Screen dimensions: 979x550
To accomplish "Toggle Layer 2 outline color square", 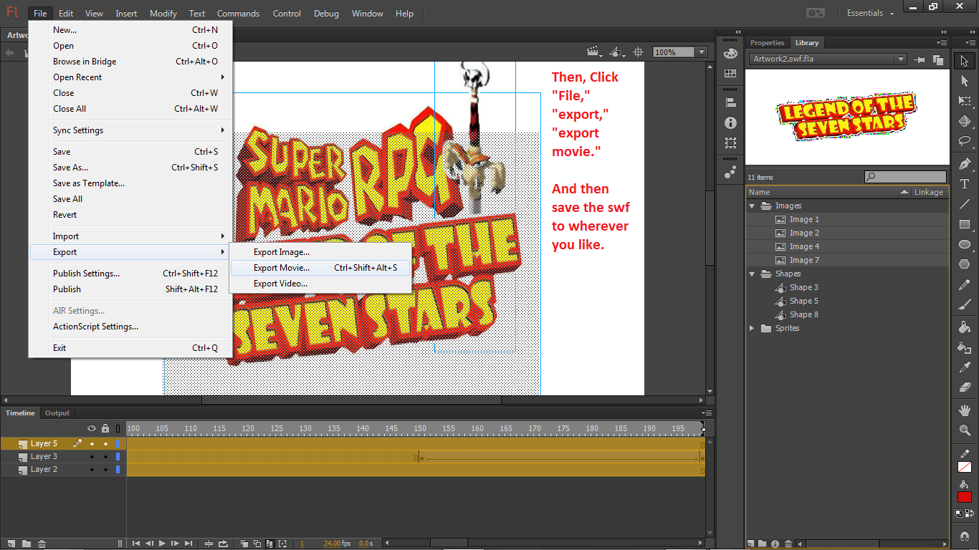I will (x=118, y=470).
